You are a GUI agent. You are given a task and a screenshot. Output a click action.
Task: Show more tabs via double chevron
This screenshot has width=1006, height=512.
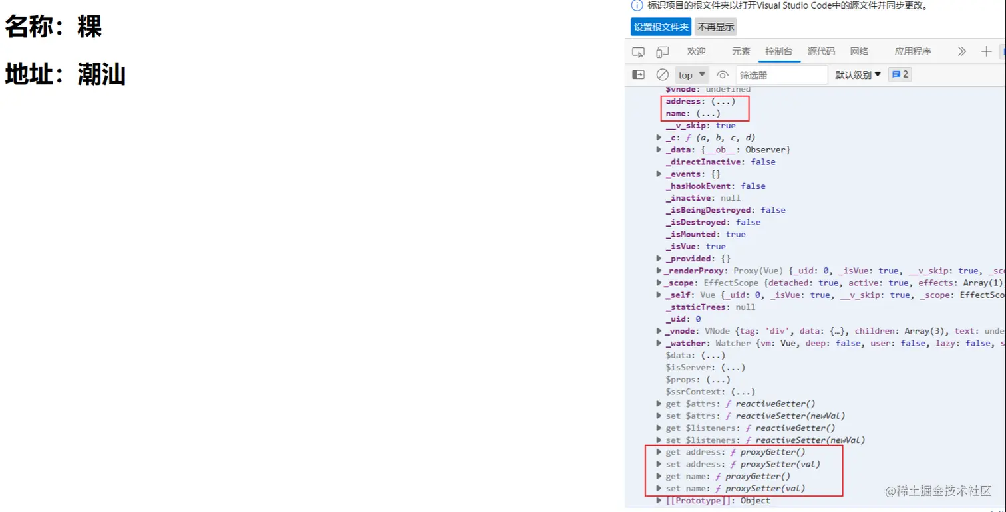pos(961,51)
